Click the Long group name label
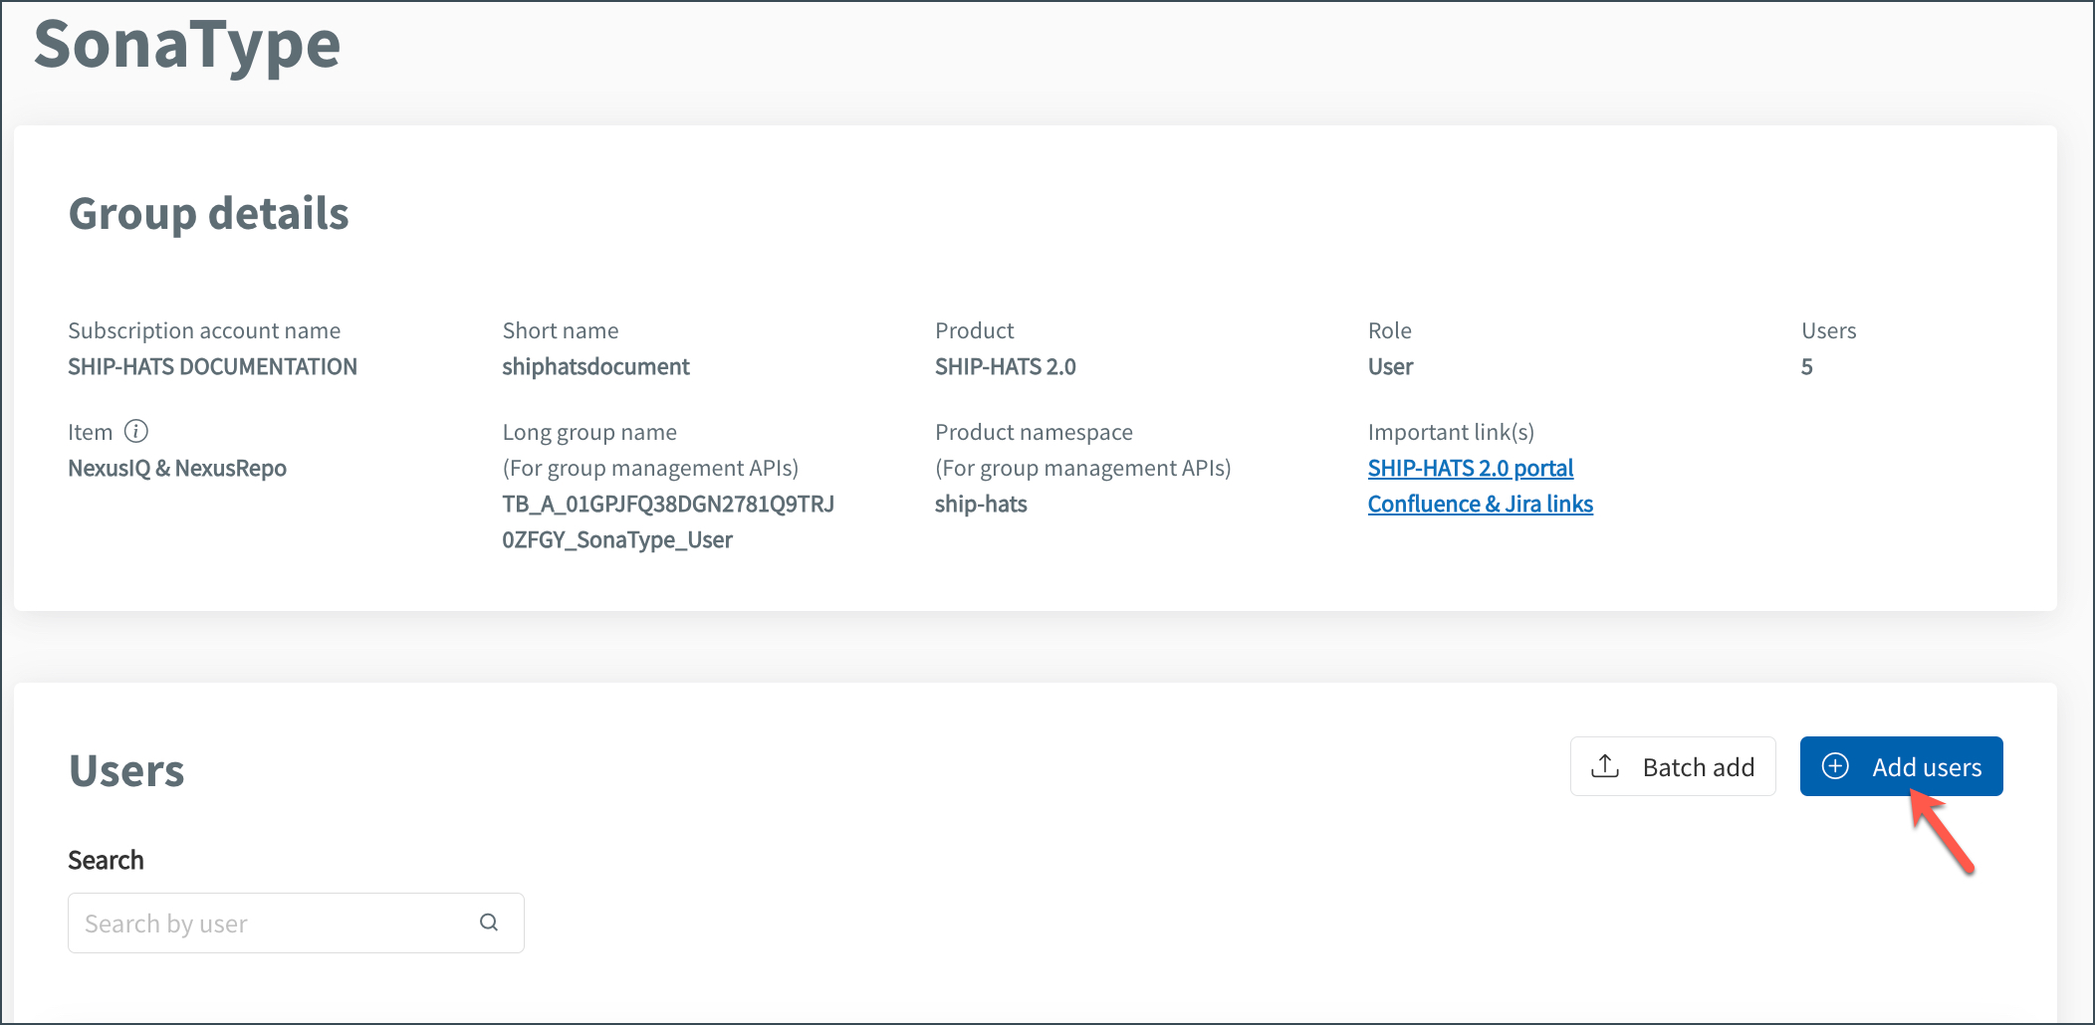The image size is (2095, 1025). (589, 432)
